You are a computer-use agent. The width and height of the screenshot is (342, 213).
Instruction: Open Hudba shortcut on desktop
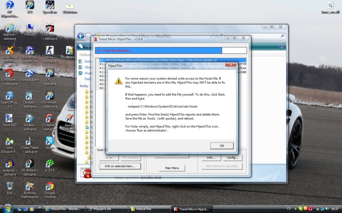[30, 123]
